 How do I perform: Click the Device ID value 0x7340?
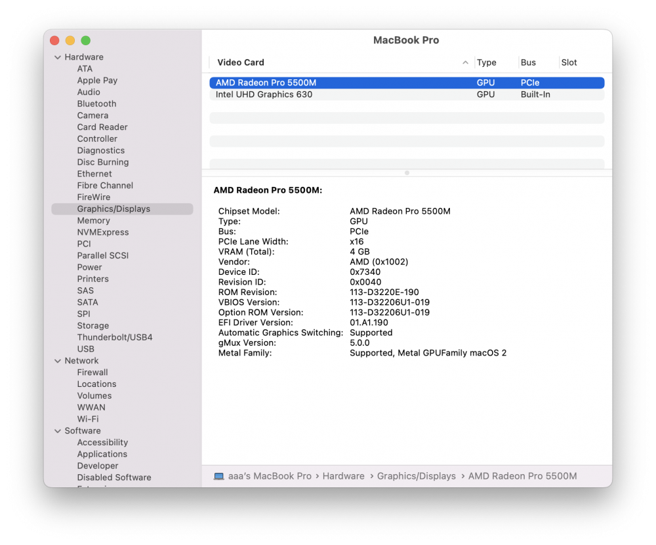(x=365, y=273)
